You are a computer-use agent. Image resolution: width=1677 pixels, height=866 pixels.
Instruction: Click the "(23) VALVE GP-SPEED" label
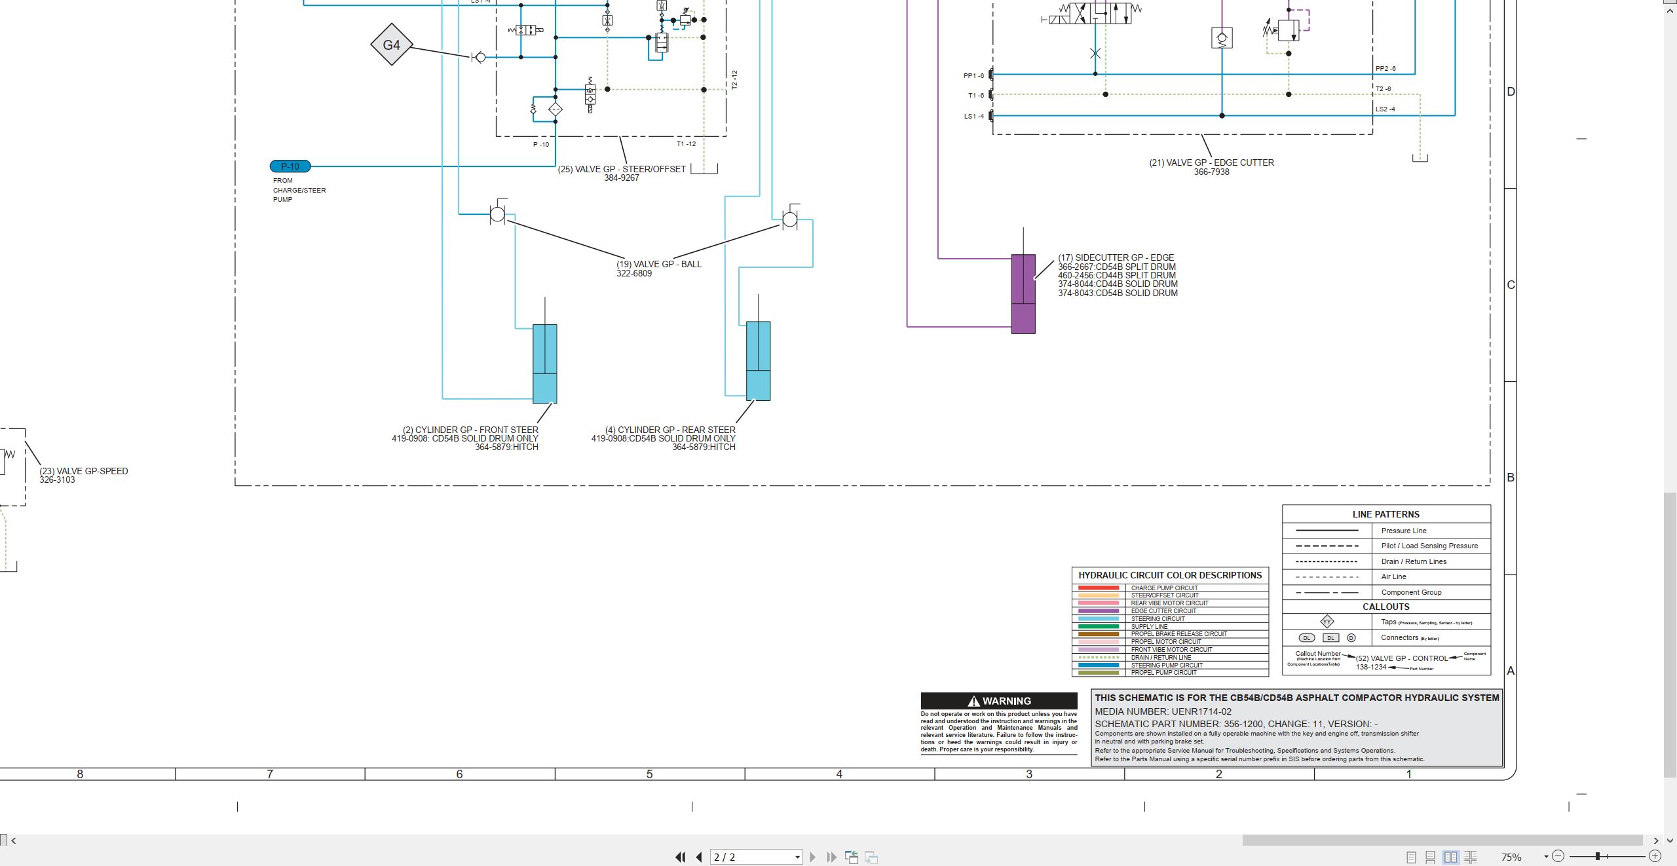tap(84, 471)
